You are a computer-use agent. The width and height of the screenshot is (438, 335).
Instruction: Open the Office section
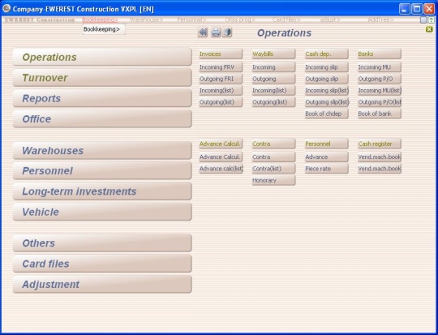pos(102,118)
